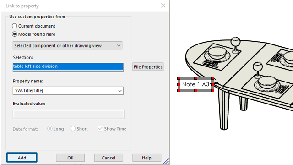Click the Add button
Screen dimensions: 293x165
click(x=22, y=158)
